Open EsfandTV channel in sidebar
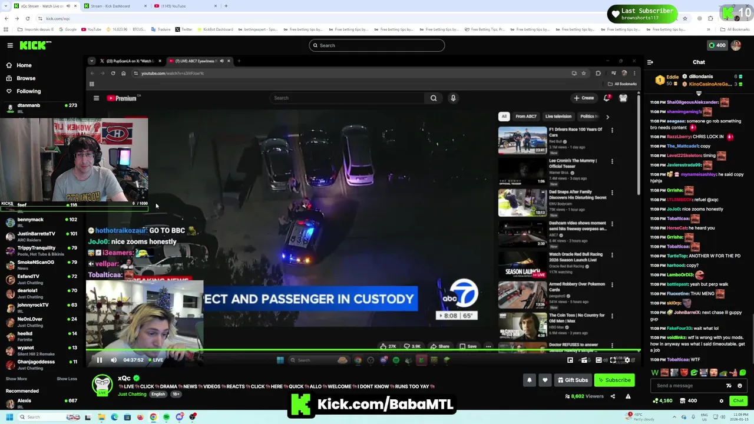This screenshot has height=424, width=754. point(41,279)
